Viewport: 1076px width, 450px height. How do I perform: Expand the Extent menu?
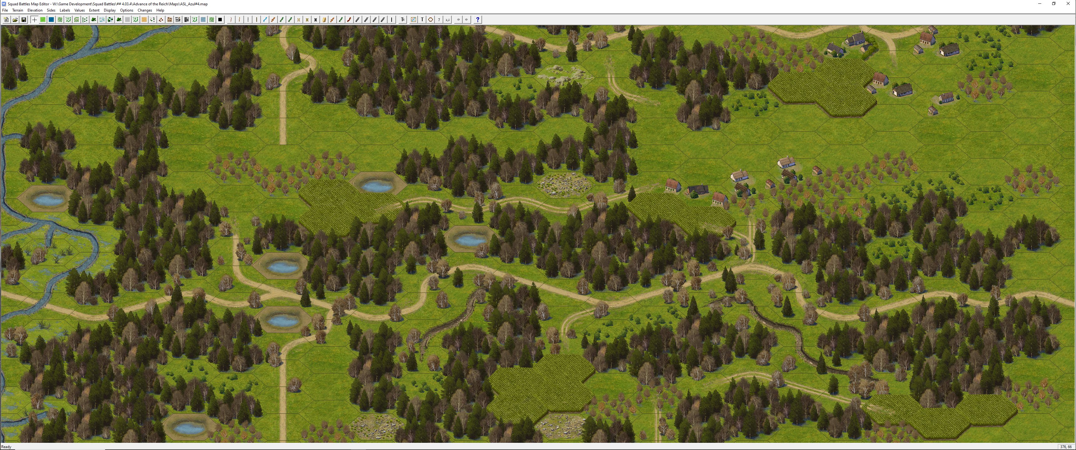(x=94, y=10)
